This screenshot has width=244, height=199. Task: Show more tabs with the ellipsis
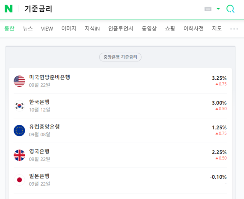tap(234, 29)
